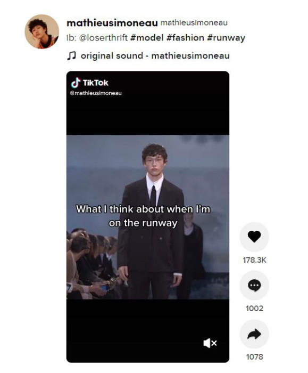This screenshot has height=373, width=308.
Task: Open the #runway hashtag
Action: click(226, 38)
